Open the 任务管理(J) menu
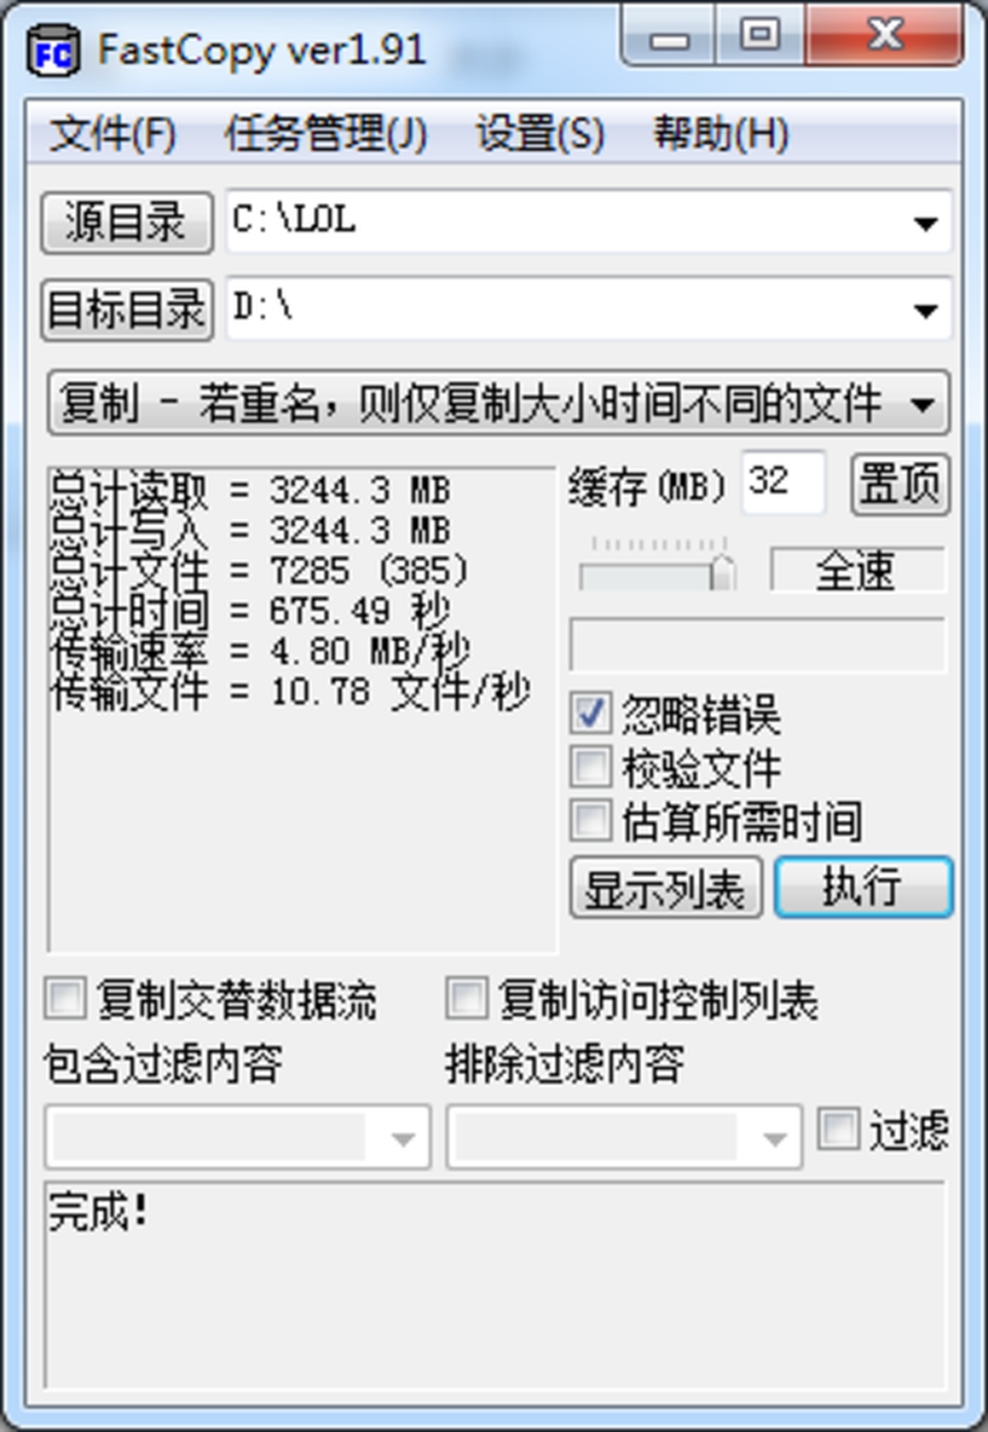The width and height of the screenshot is (988, 1432). click(326, 134)
